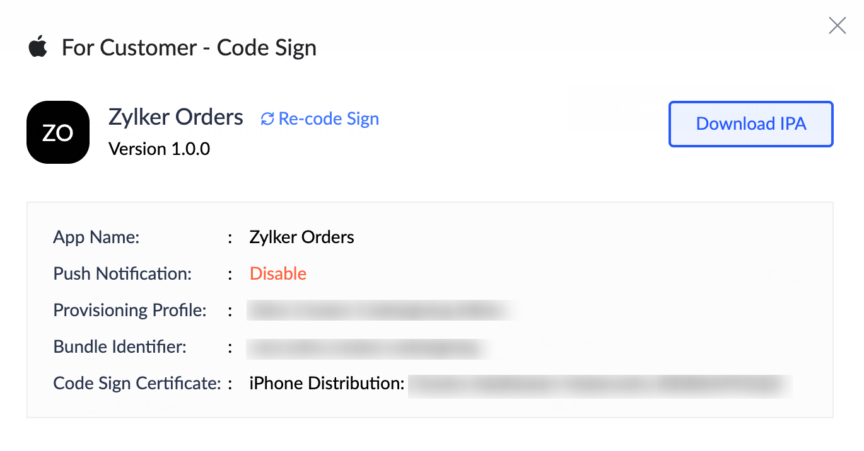Click the ZO app icon
Viewport: 864px width, 451px height.
(x=58, y=132)
